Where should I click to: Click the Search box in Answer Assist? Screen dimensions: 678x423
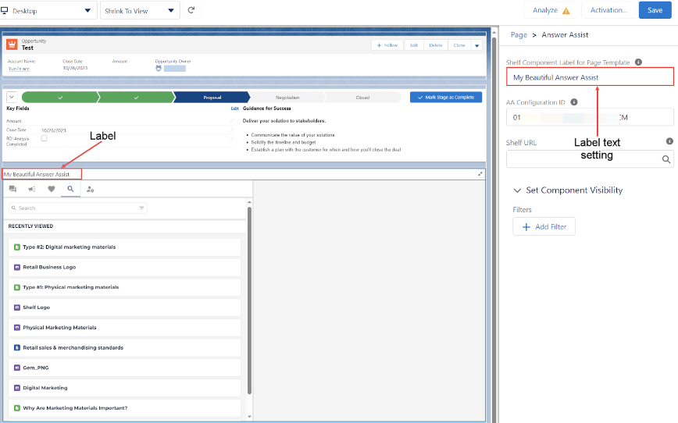coord(78,208)
